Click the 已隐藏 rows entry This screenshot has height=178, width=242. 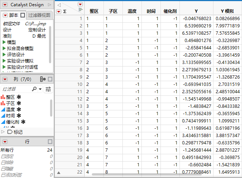point(27,169)
